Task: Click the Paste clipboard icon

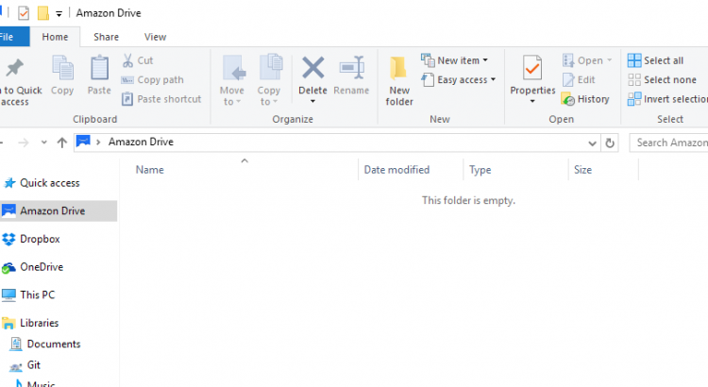Action: pyautogui.click(x=99, y=68)
